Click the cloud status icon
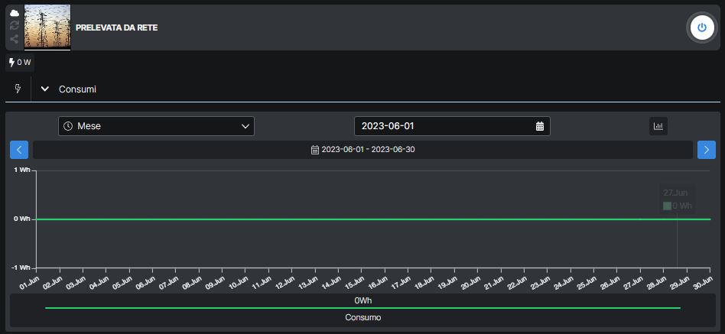Image resolution: width=725 pixels, height=334 pixels. point(14,13)
